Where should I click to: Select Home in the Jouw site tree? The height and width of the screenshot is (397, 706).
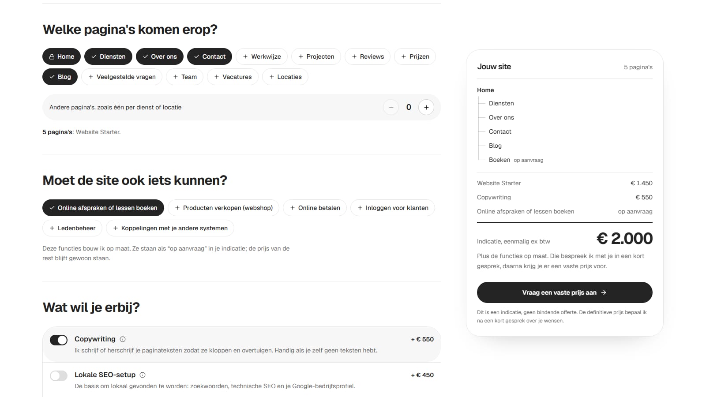485,90
